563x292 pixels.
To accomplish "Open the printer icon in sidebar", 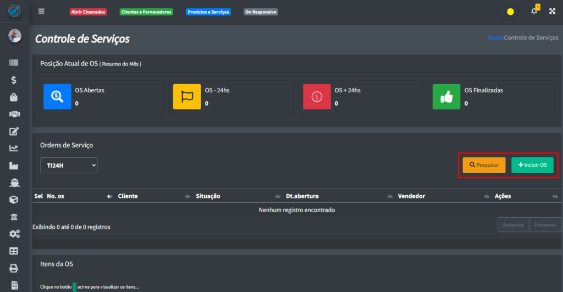I will tap(14, 268).
